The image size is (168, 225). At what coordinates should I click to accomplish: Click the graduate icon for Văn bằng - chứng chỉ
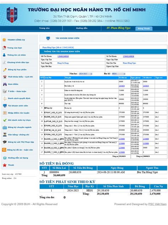pyautogui.click(x=5, y=135)
